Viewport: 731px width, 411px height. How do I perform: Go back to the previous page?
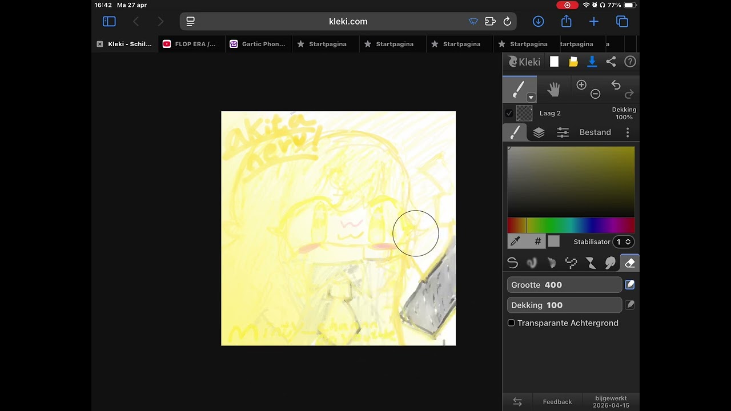(136, 22)
